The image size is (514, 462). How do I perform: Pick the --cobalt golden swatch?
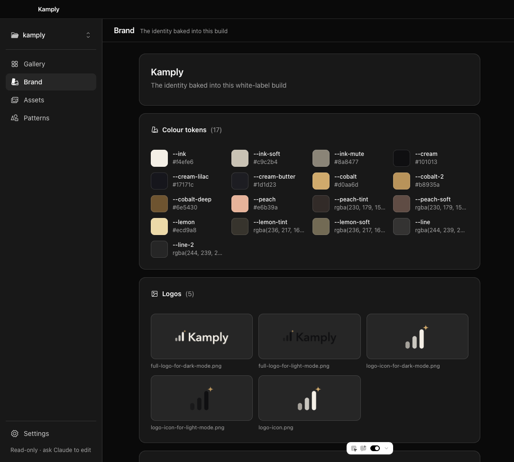[321, 181]
